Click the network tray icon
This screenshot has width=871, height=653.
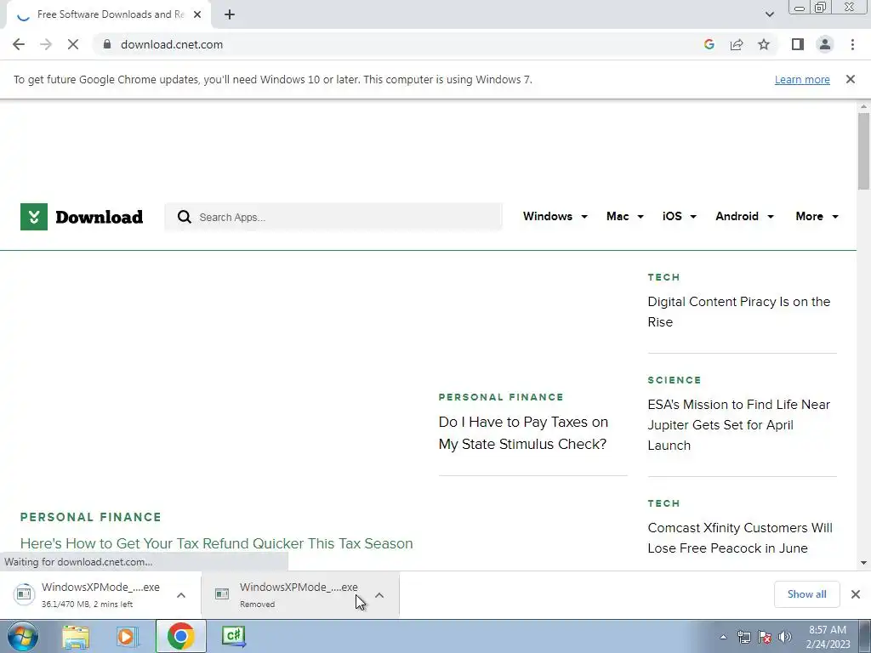point(743,638)
